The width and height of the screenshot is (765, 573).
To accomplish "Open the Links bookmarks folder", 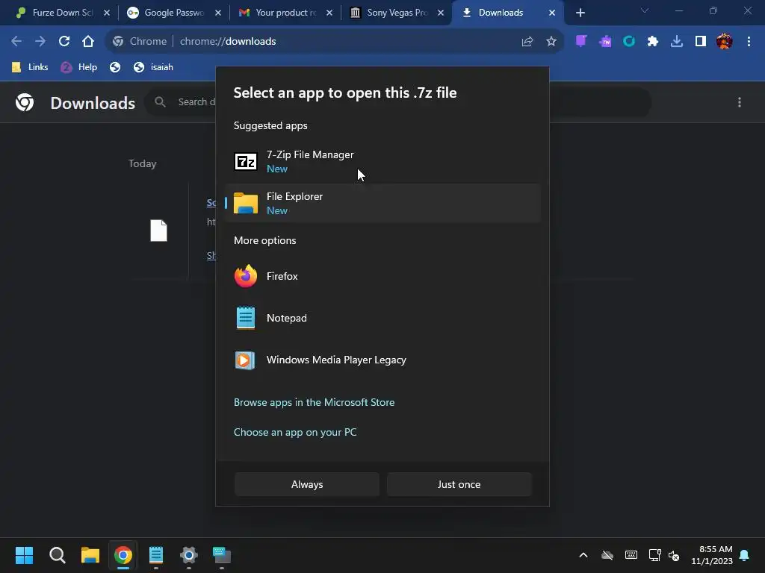I will (x=30, y=67).
